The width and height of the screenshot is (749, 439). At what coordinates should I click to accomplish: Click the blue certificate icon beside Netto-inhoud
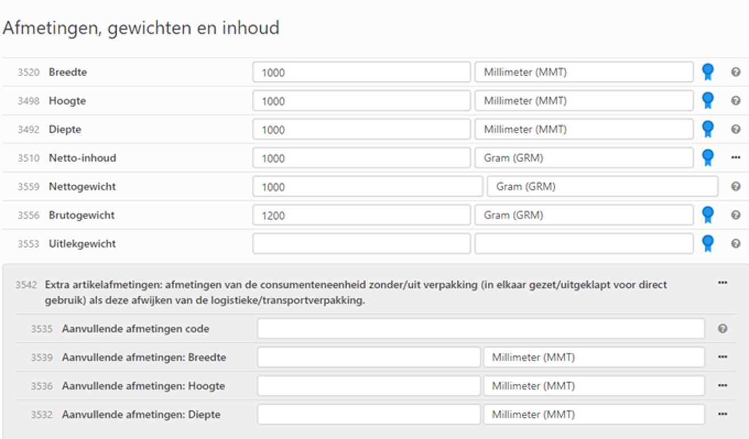pyautogui.click(x=706, y=158)
